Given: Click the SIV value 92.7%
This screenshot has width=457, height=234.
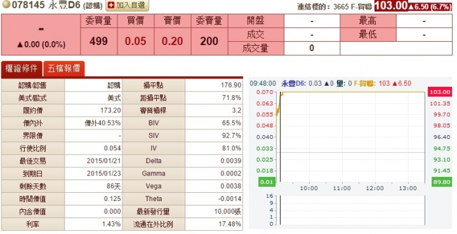Looking at the screenshot, I should pyautogui.click(x=232, y=136).
